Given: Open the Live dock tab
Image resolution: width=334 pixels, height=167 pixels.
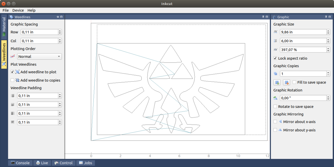Looking at the screenshot, I should 42,163.
